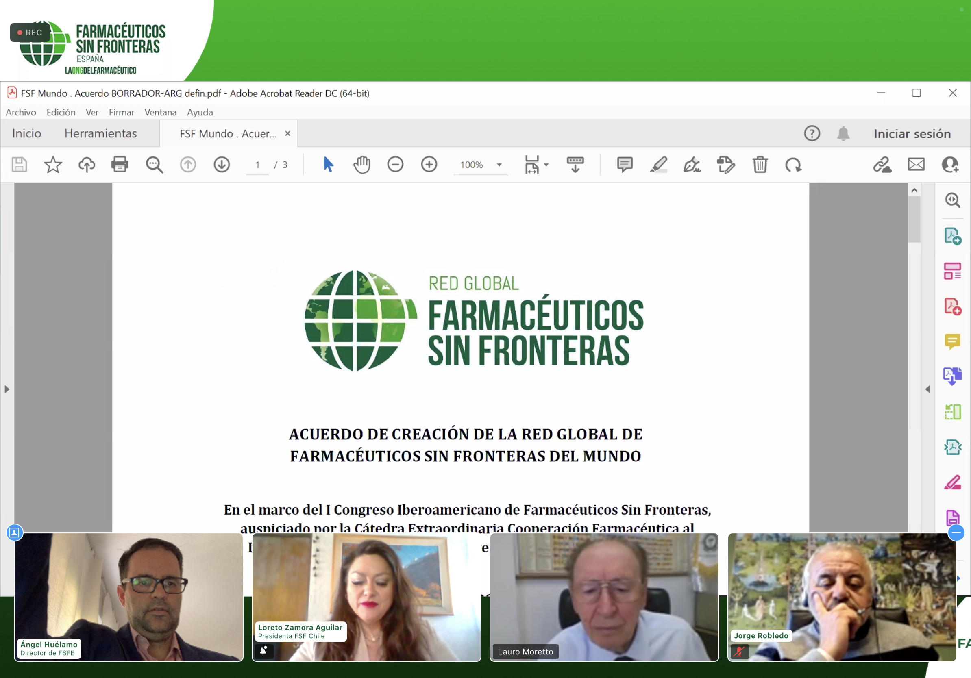Open notifications bell
971x678 pixels.
click(x=843, y=134)
